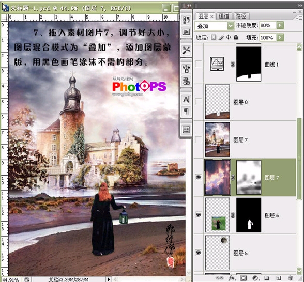Select the 图层 6 layer name

[271, 215]
